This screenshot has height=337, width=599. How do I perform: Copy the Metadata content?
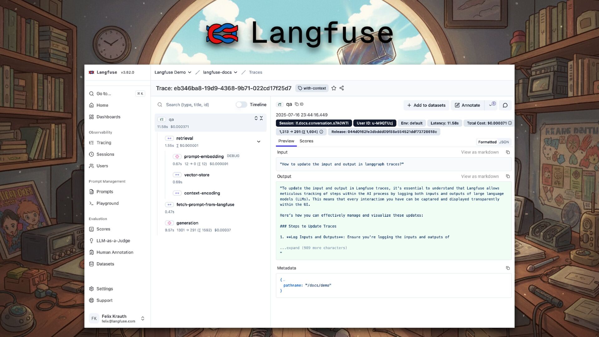click(x=508, y=268)
